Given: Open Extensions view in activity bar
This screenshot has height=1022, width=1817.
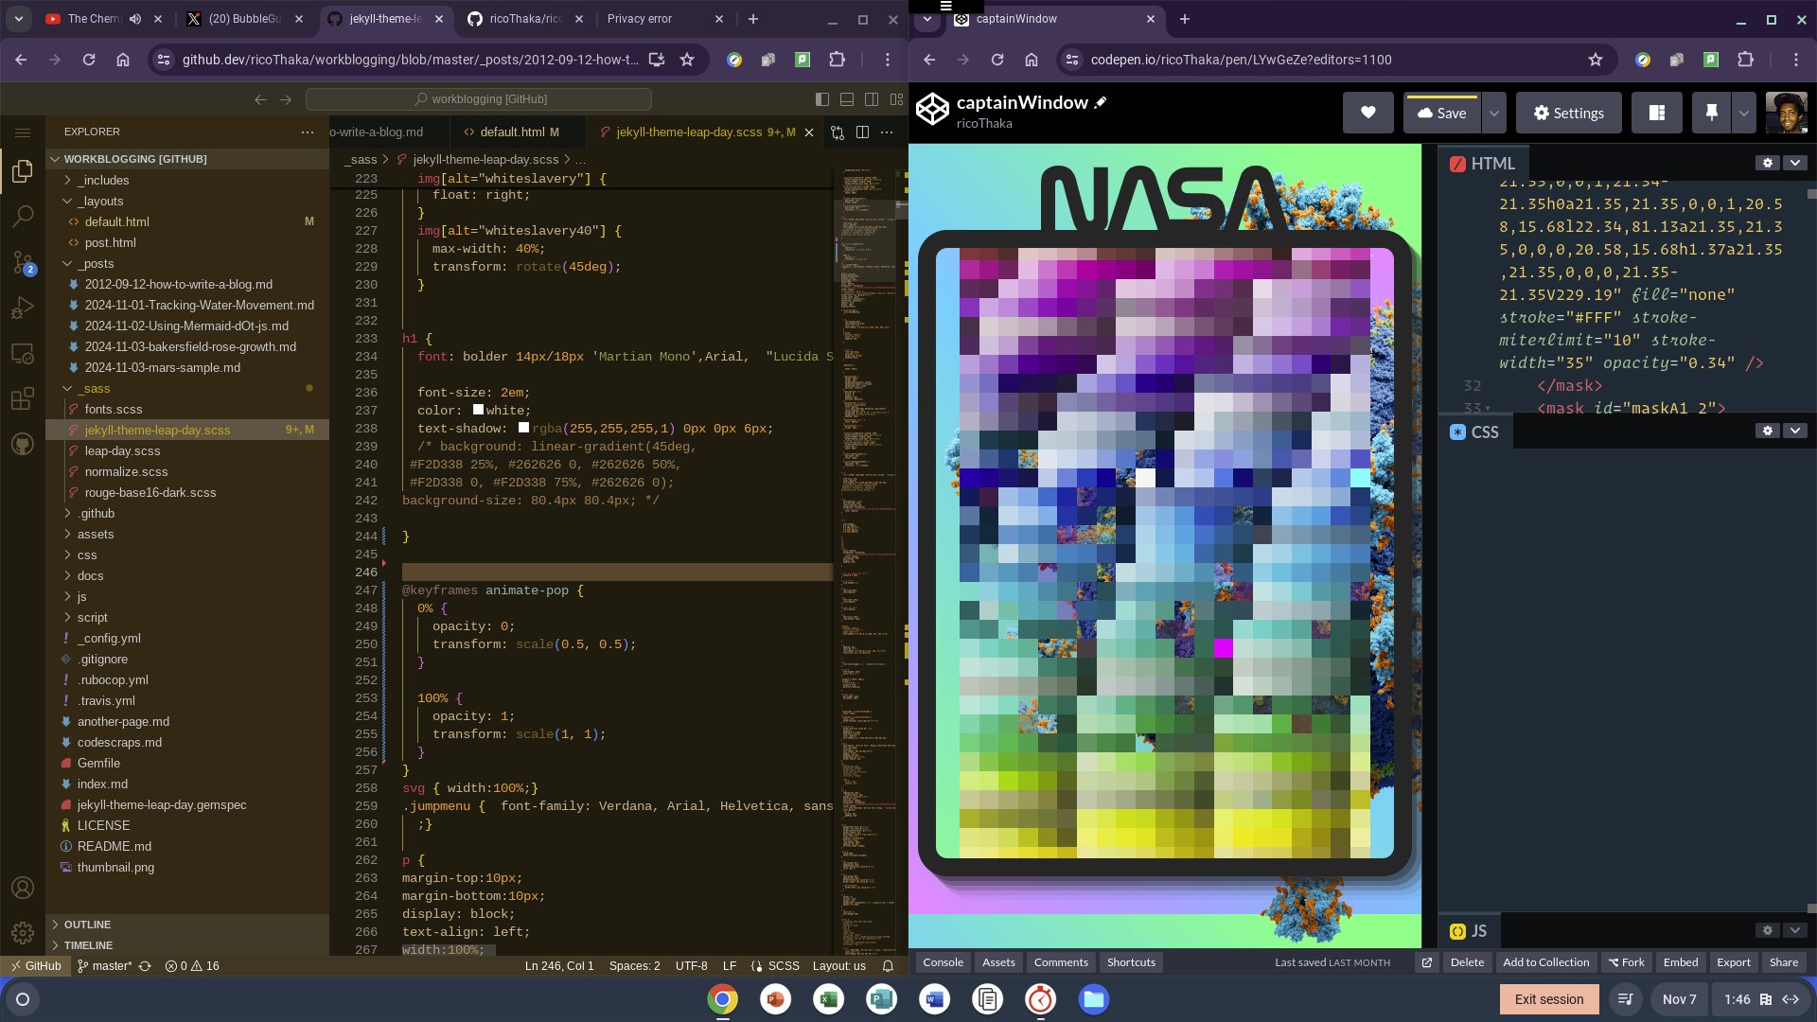Looking at the screenshot, I should [x=23, y=399].
